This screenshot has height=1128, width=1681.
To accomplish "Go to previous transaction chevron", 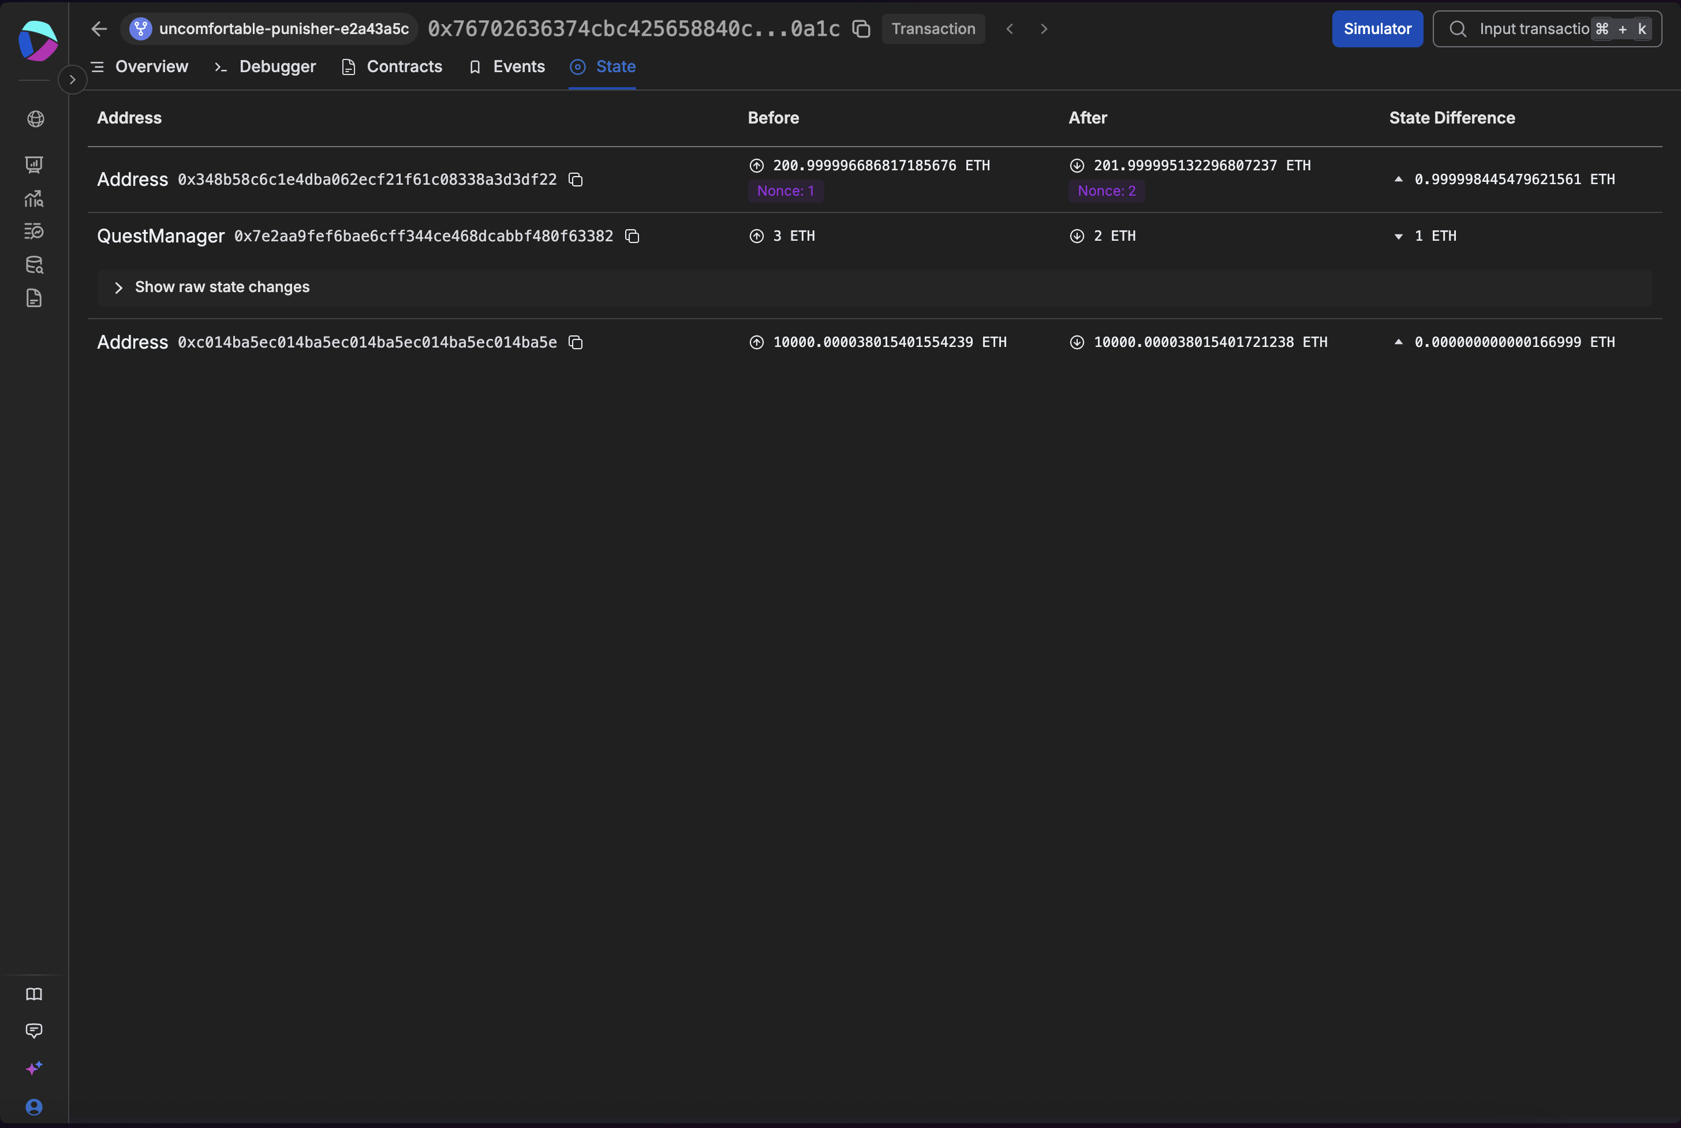I will click(1010, 29).
